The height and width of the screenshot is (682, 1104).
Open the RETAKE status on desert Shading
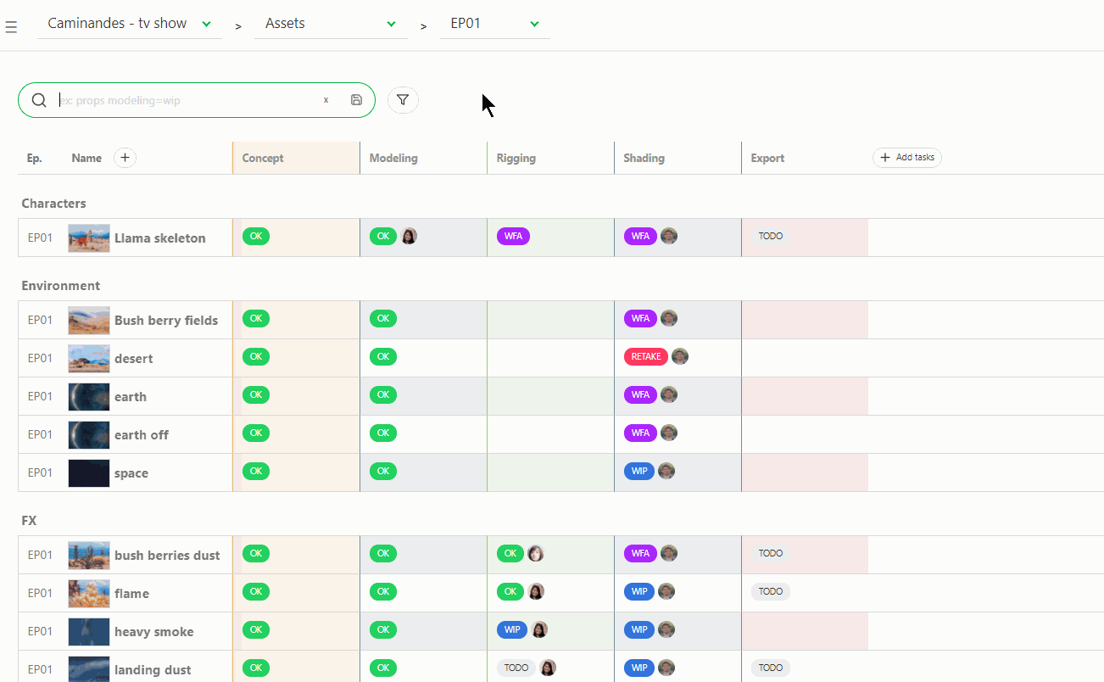(645, 356)
